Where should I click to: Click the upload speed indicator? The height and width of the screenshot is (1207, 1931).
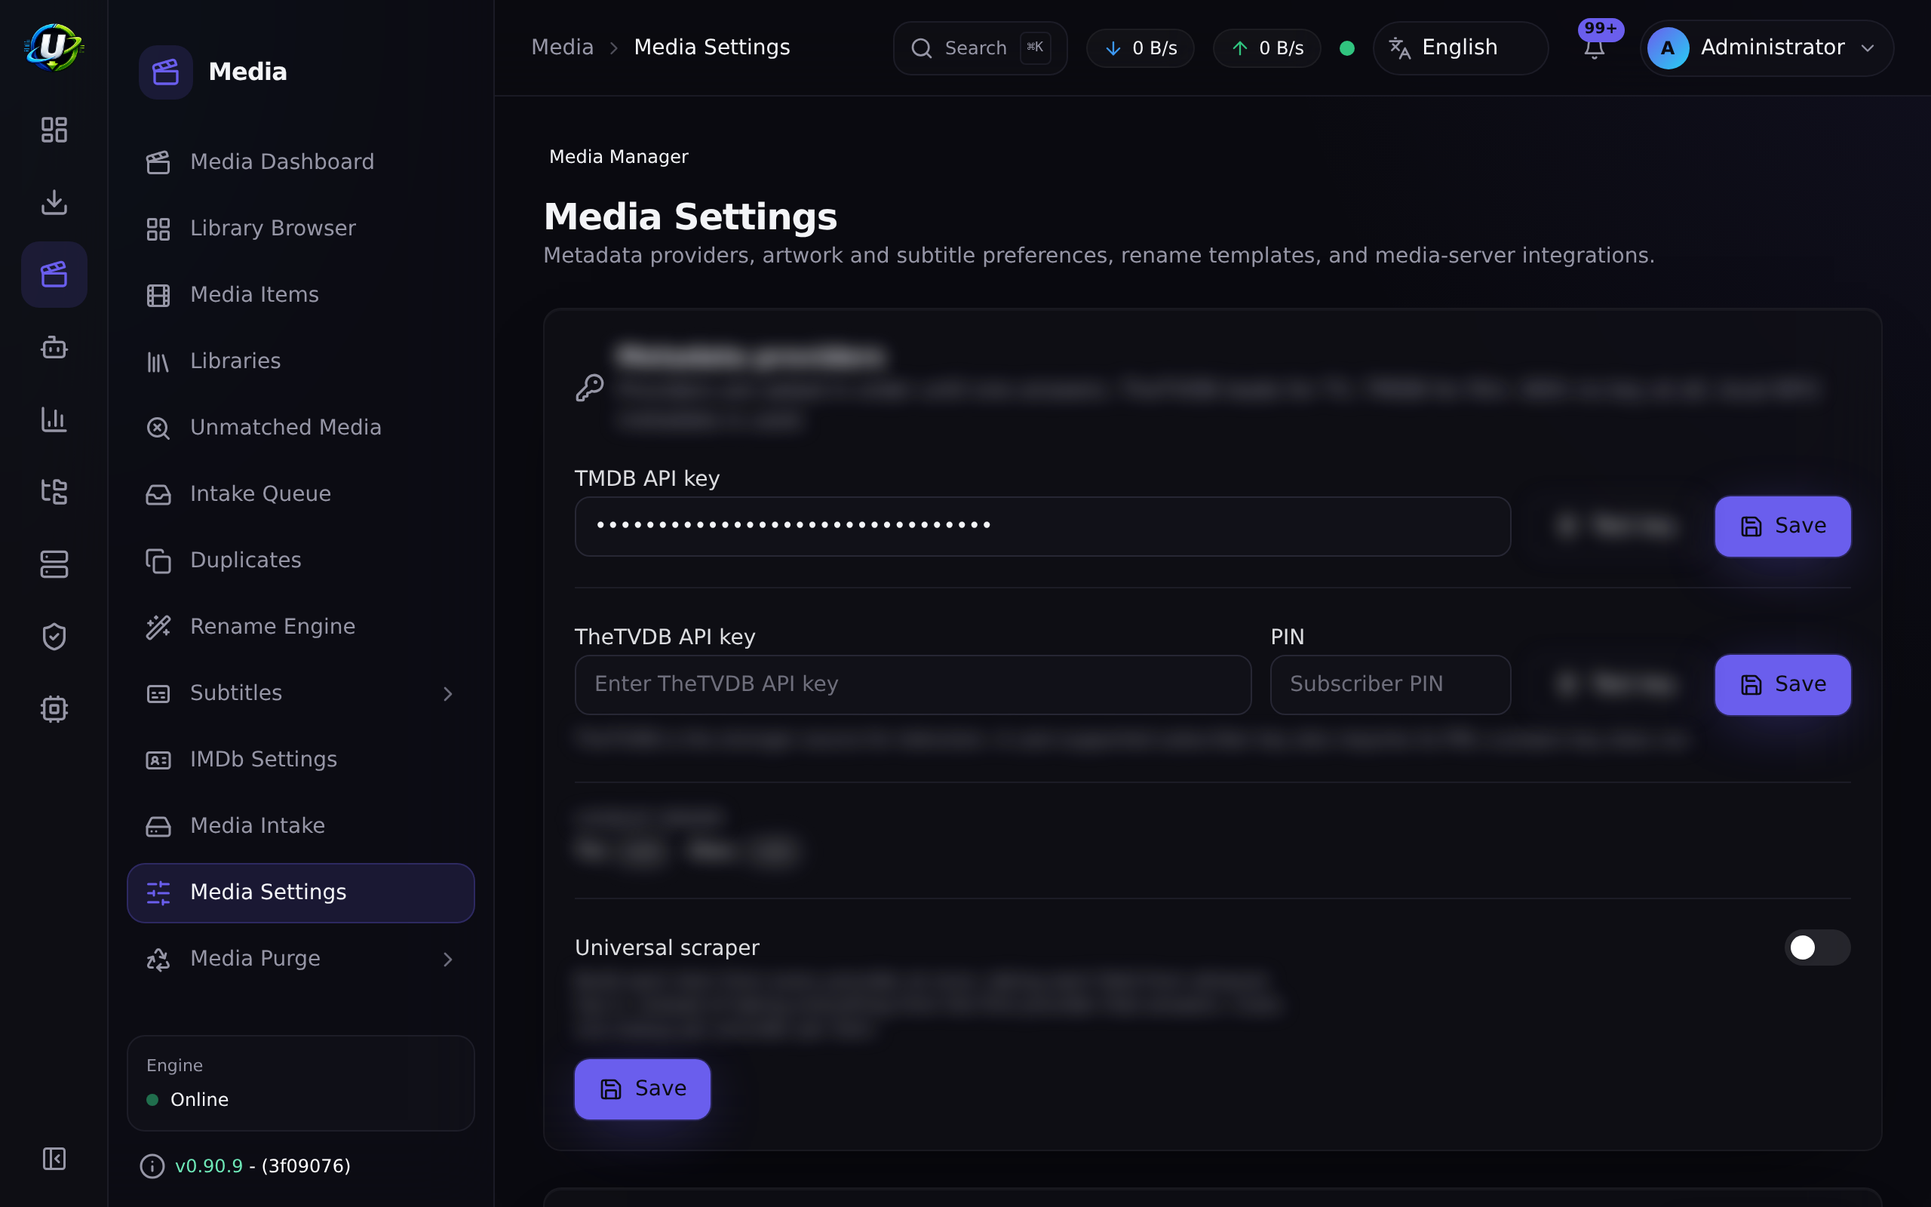[x=1266, y=48]
